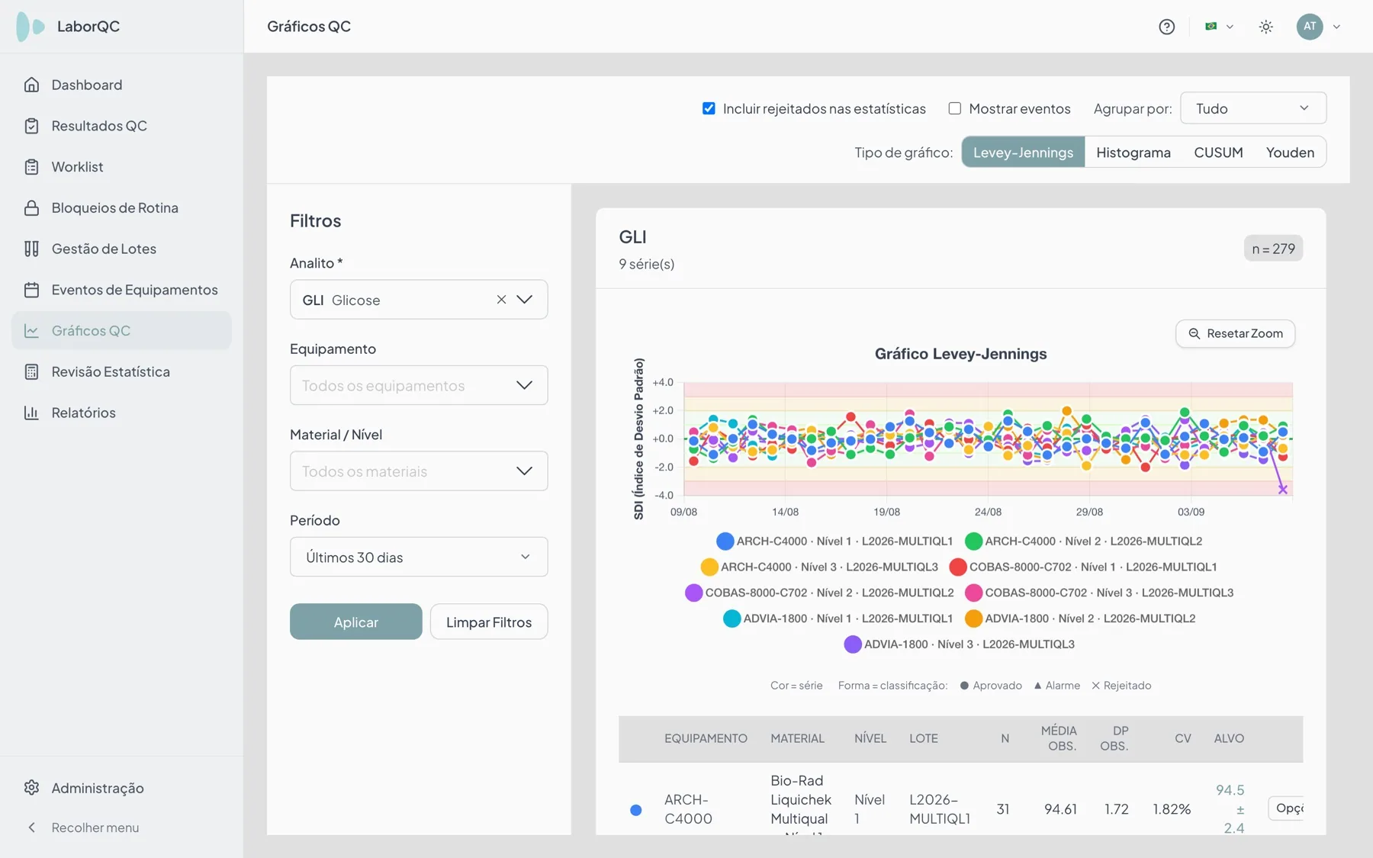Click the COBAS-8000-C702 Nível 3 pink legend swatch
The height and width of the screenshot is (858, 1373).
pyautogui.click(x=973, y=593)
